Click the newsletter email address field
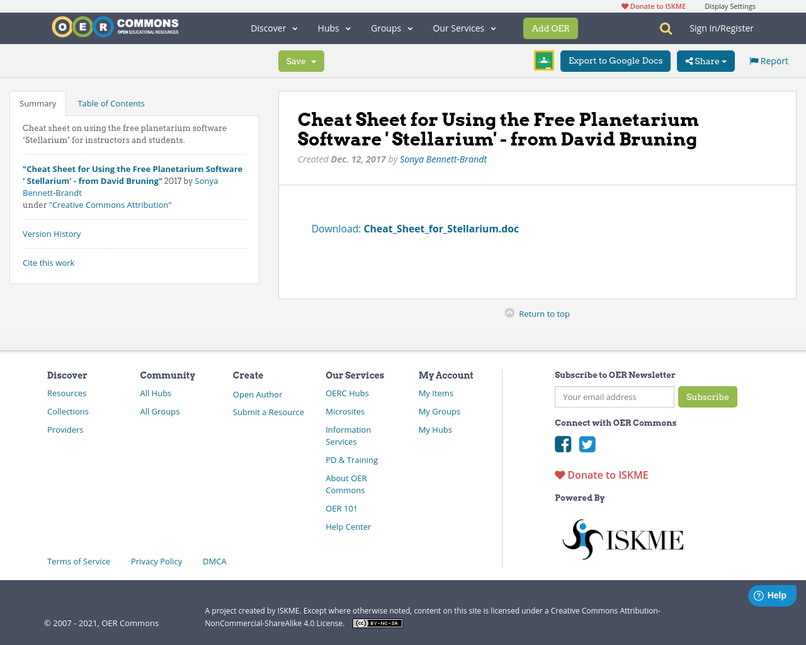The height and width of the screenshot is (645, 806). point(614,397)
